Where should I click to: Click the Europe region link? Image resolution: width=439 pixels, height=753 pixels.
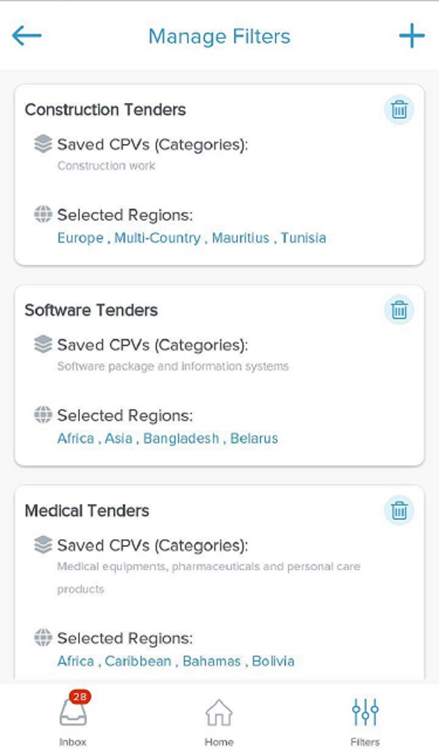pos(80,238)
